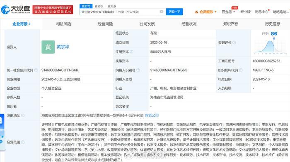Switch to the 经营状况 tab
The width and height of the screenshot is (290, 162).
click(x=189, y=24)
